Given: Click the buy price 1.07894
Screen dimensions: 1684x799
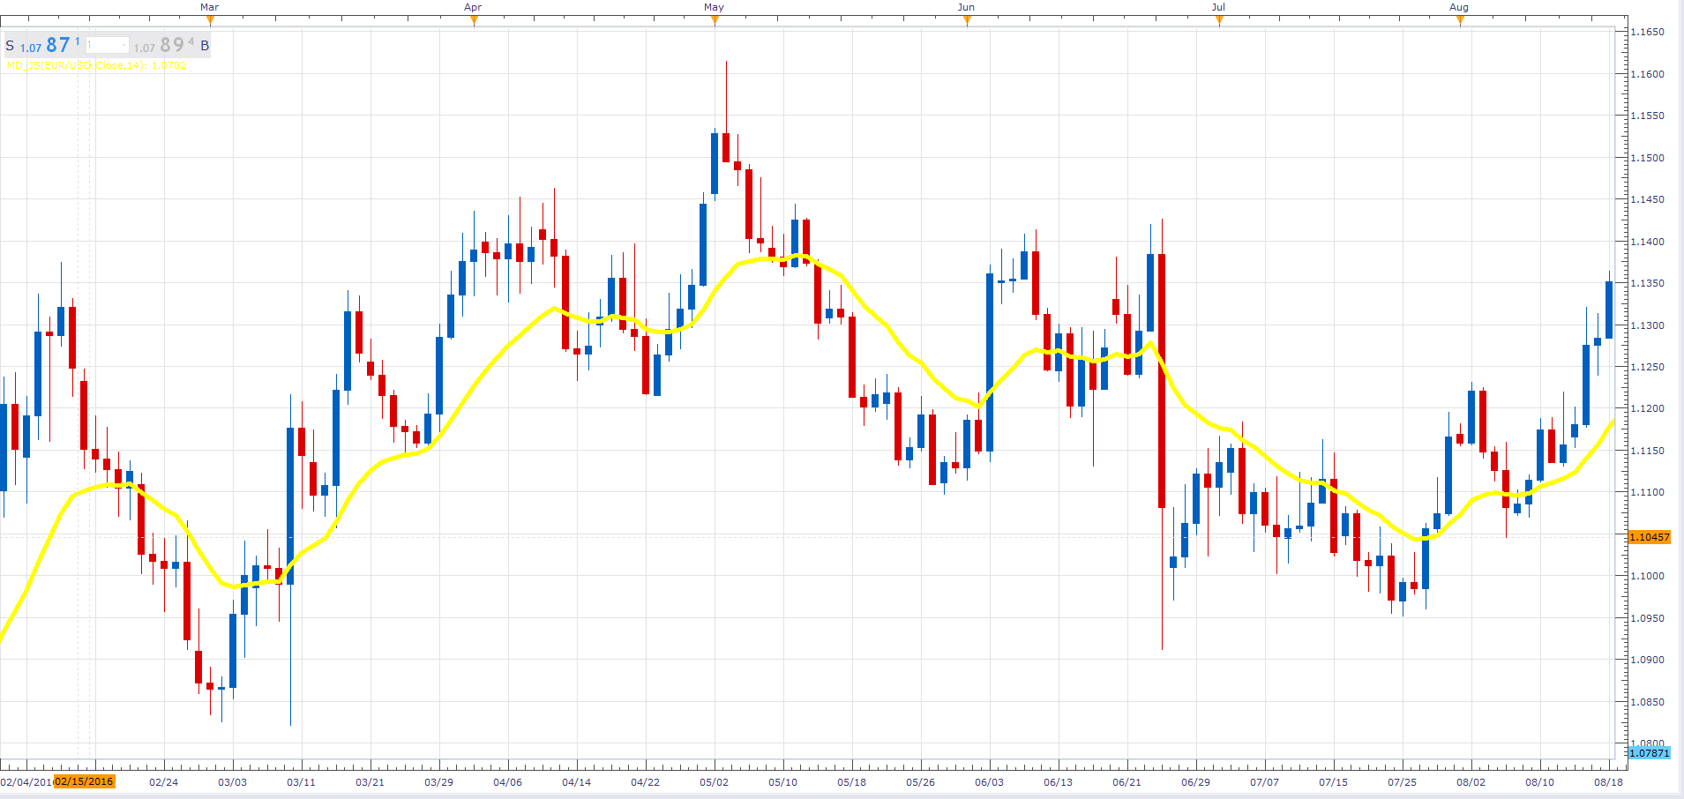Looking at the screenshot, I should click(x=164, y=45).
